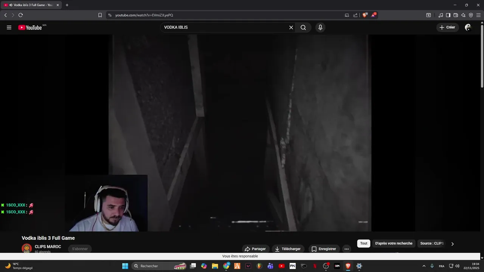The height and width of the screenshot is (272, 484).
Task: Select the Tout filter chip
Action: pyautogui.click(x=364, y=243)
